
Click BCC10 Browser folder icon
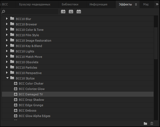pyautogui.click(x=12, y=24)
